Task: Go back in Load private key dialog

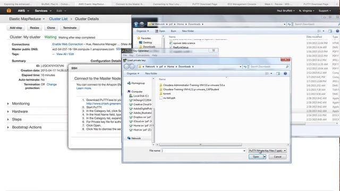Action: coord(126,67)
